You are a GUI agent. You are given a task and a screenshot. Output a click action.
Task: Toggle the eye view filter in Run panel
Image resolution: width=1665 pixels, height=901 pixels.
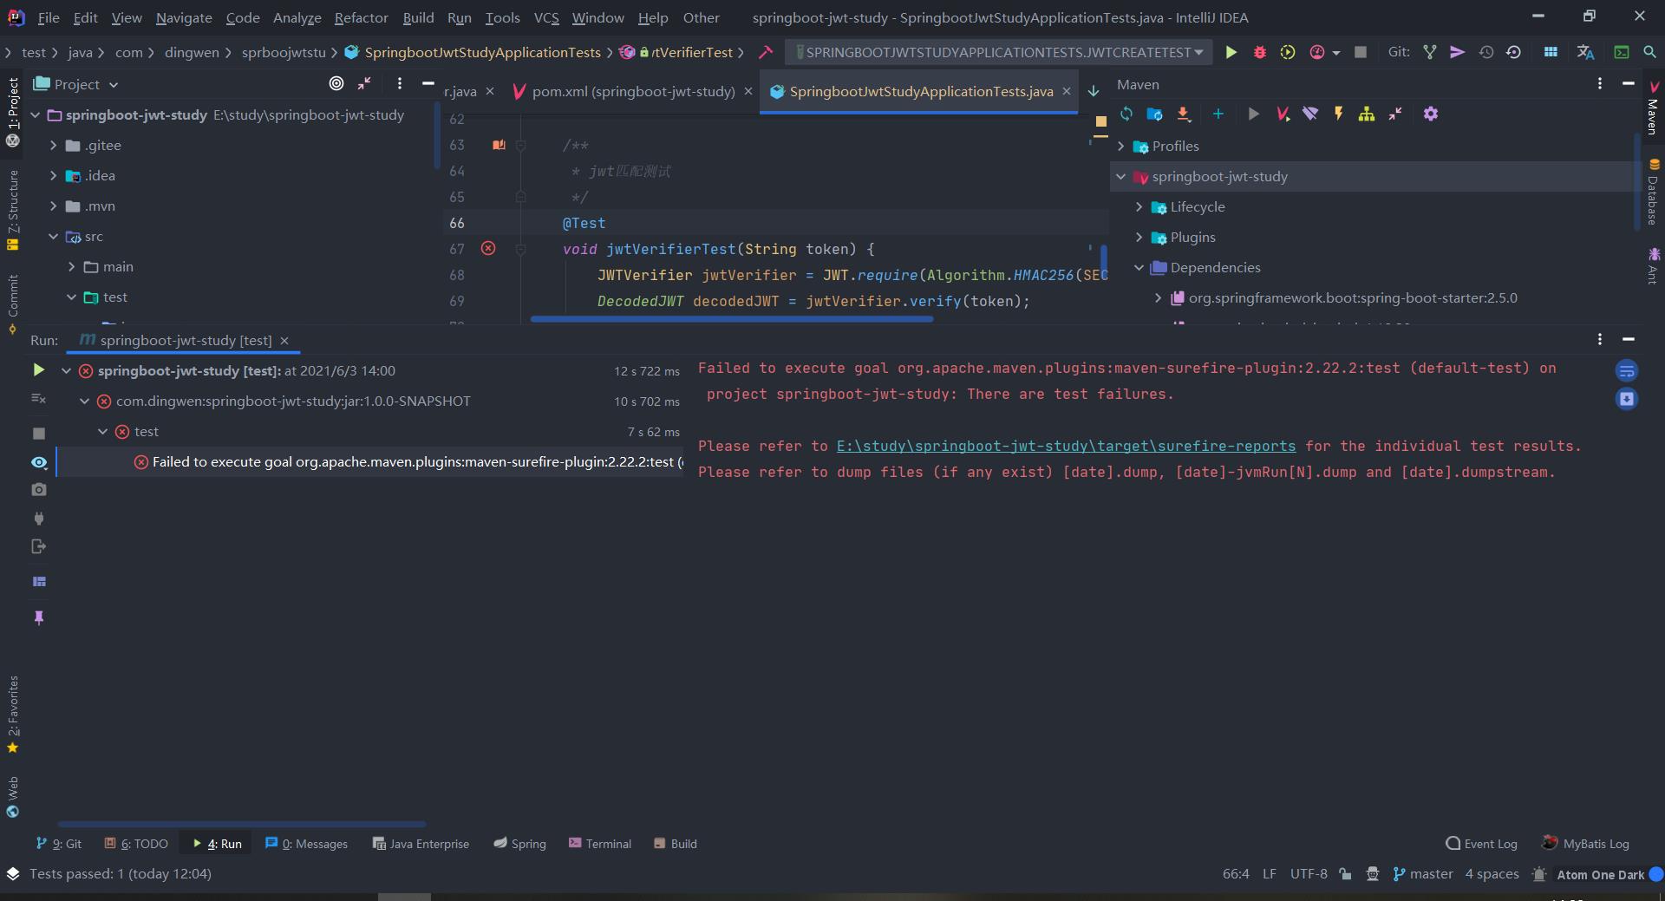coord(38,462)
